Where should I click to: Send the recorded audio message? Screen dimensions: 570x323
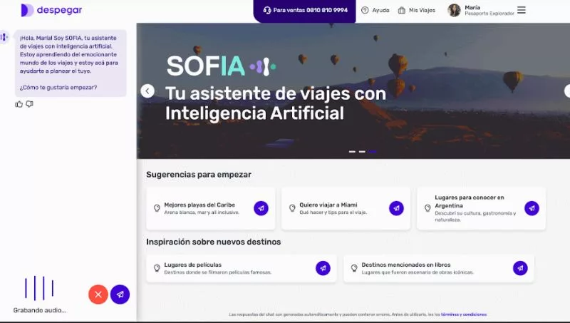point(120,294)
